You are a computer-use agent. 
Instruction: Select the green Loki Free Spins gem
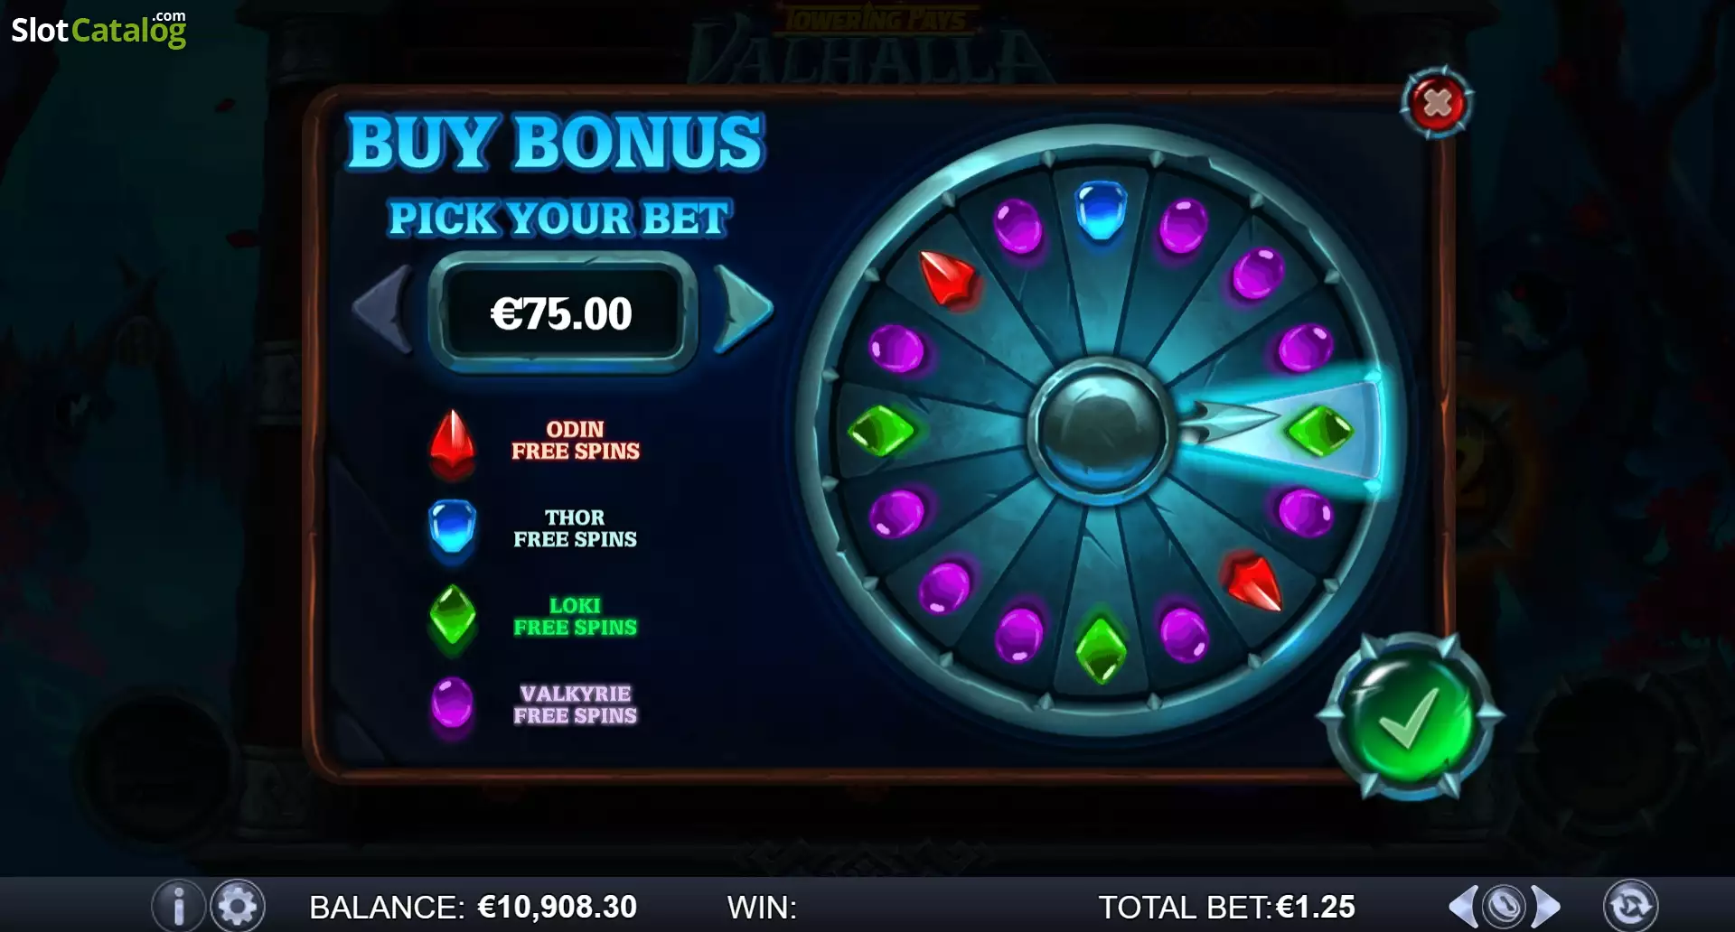pyautogui.click(x=452, y=616)
